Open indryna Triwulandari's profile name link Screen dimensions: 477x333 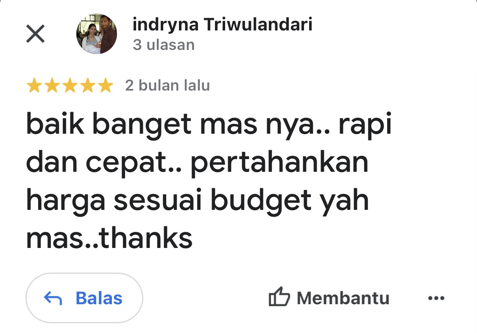222,24
